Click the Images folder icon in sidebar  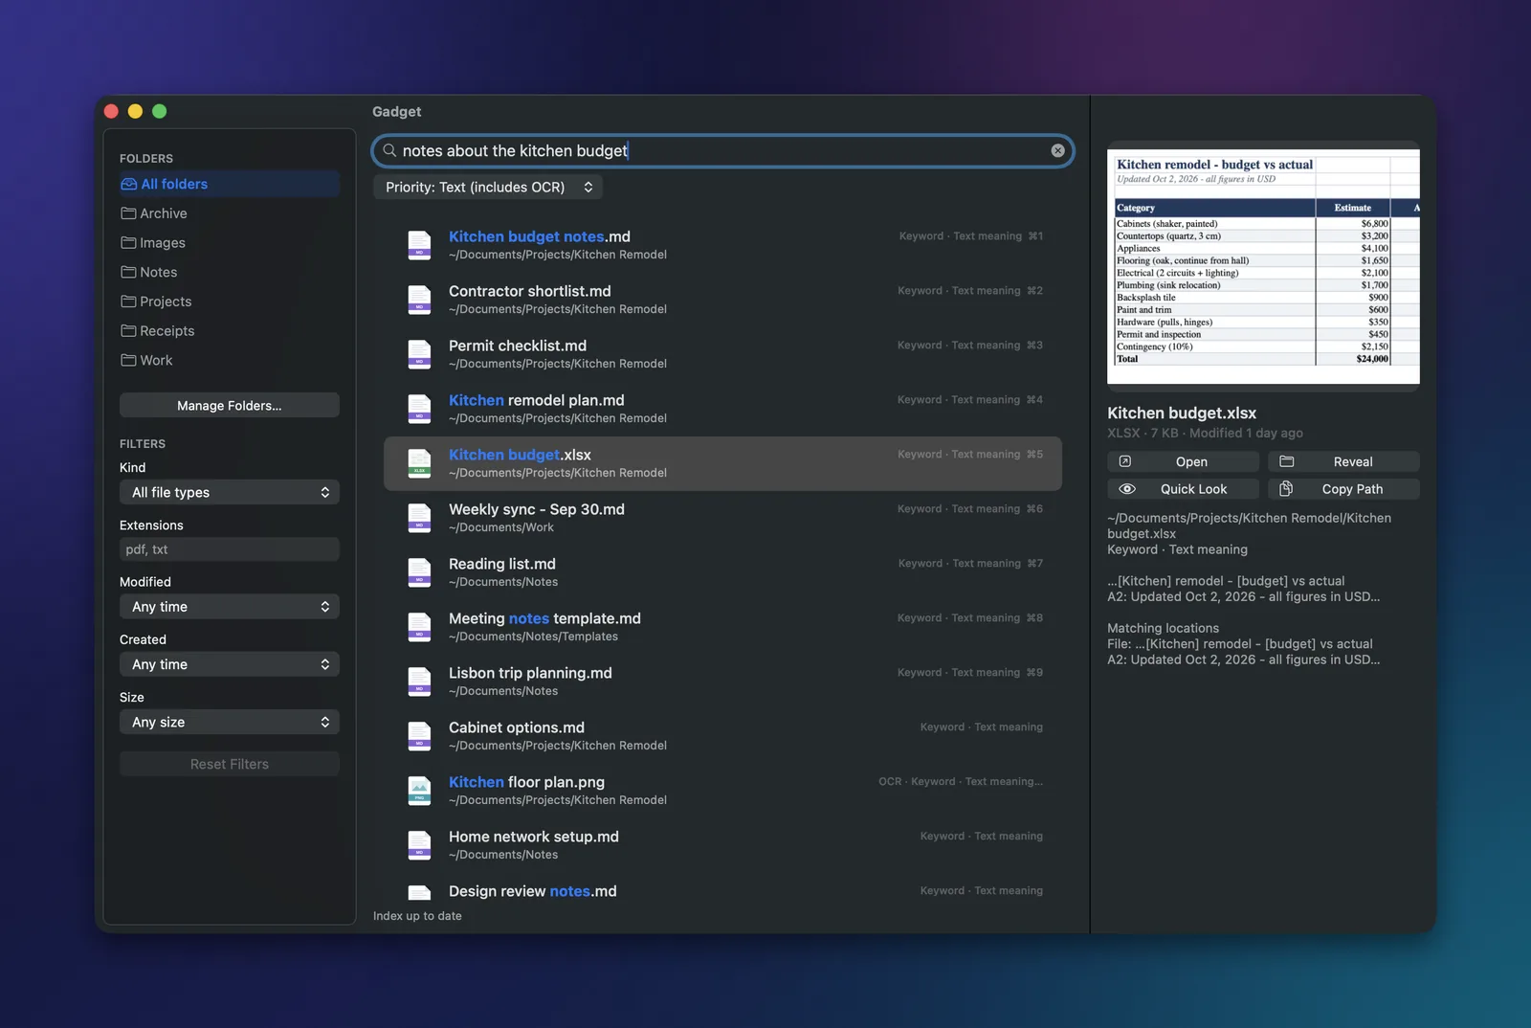pos(128,242)
